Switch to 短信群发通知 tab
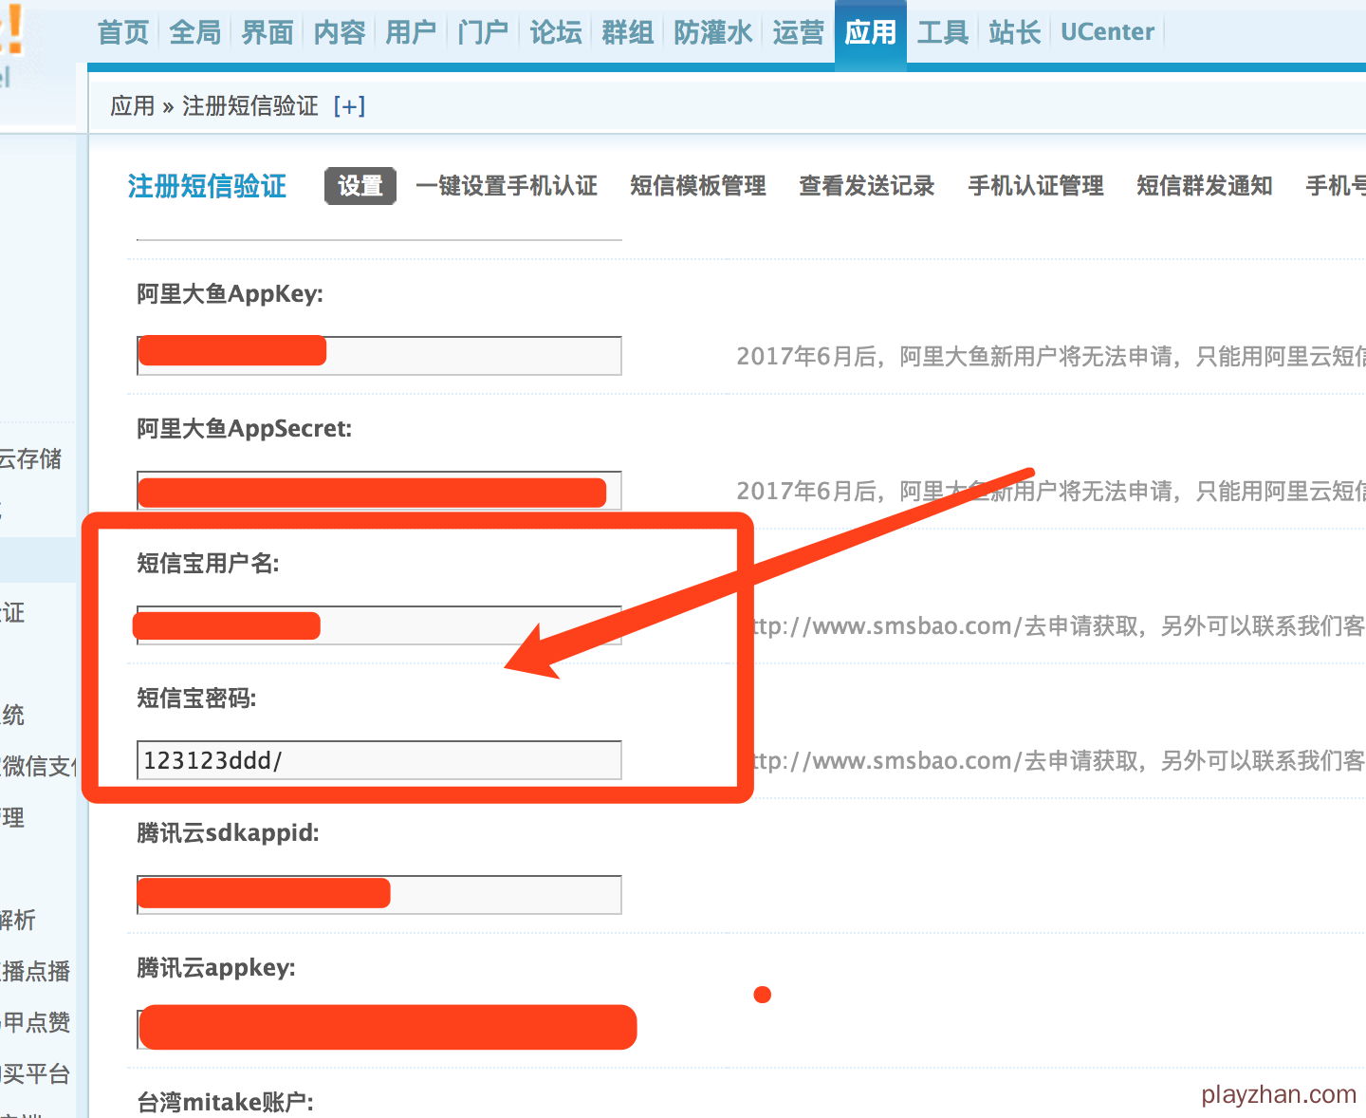Screen dimensions: 1366x1118 pos(1204,186)
